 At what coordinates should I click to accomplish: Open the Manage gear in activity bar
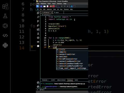click(x=38, y=87)
